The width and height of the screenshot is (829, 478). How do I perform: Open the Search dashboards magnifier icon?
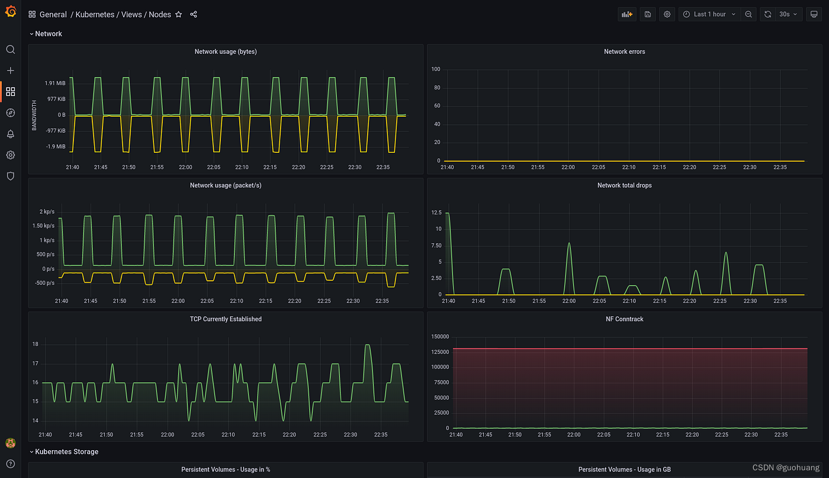10,49
